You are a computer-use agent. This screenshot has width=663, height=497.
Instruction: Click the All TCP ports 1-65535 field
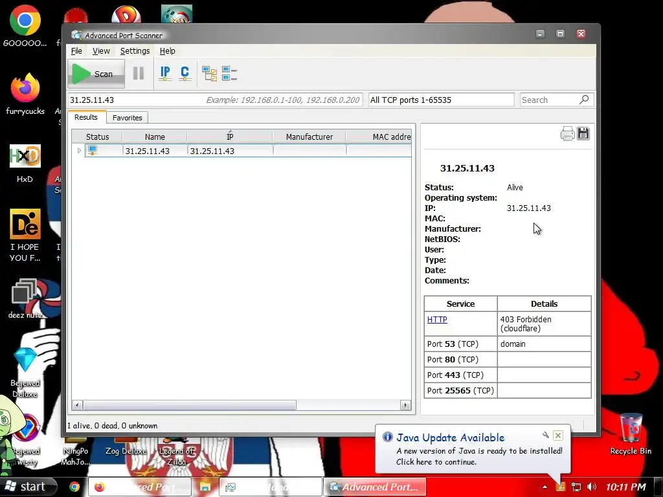pos(441,100)
